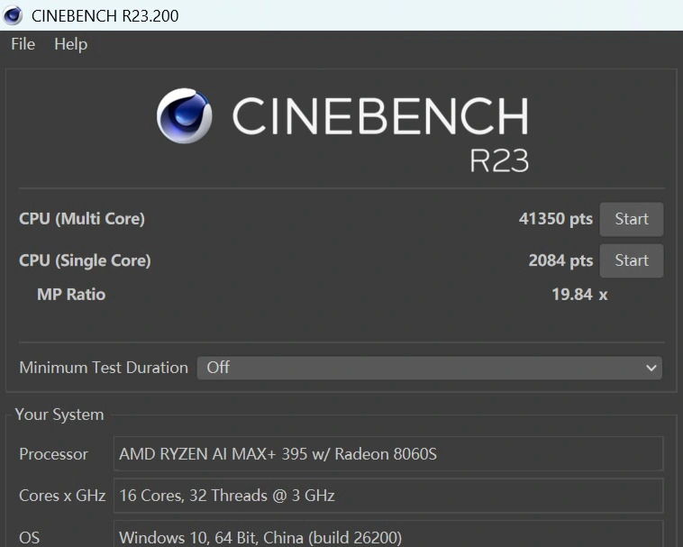Open the Minimum Test Duration dropdown
Screen dimensions: 683x547
coord(430,368)
